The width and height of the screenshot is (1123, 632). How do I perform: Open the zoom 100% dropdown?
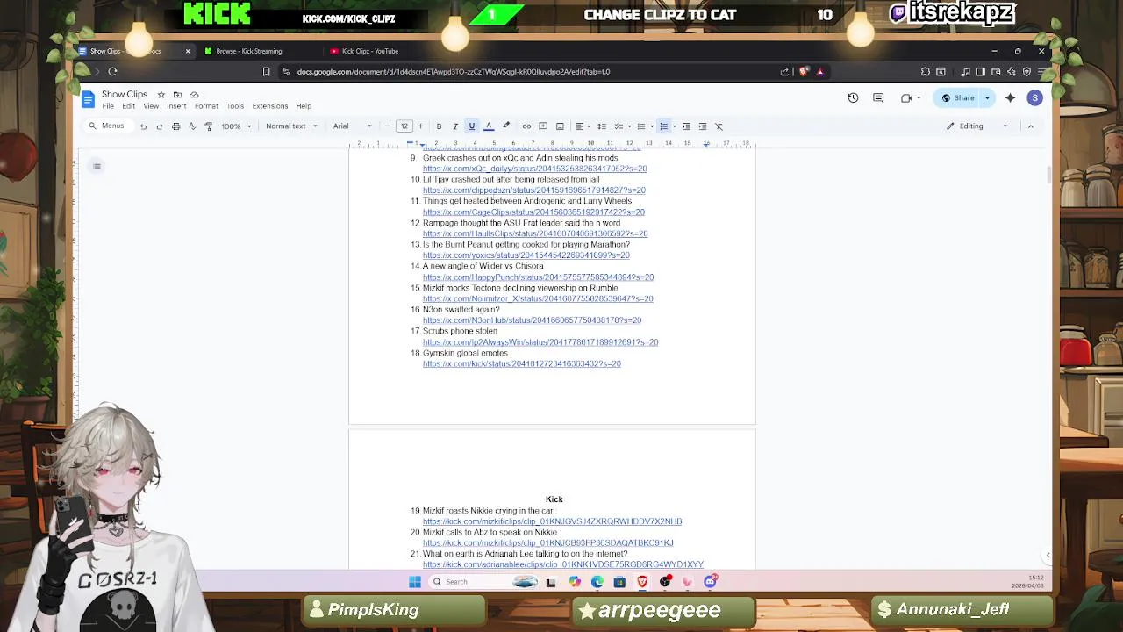(236, 126)
